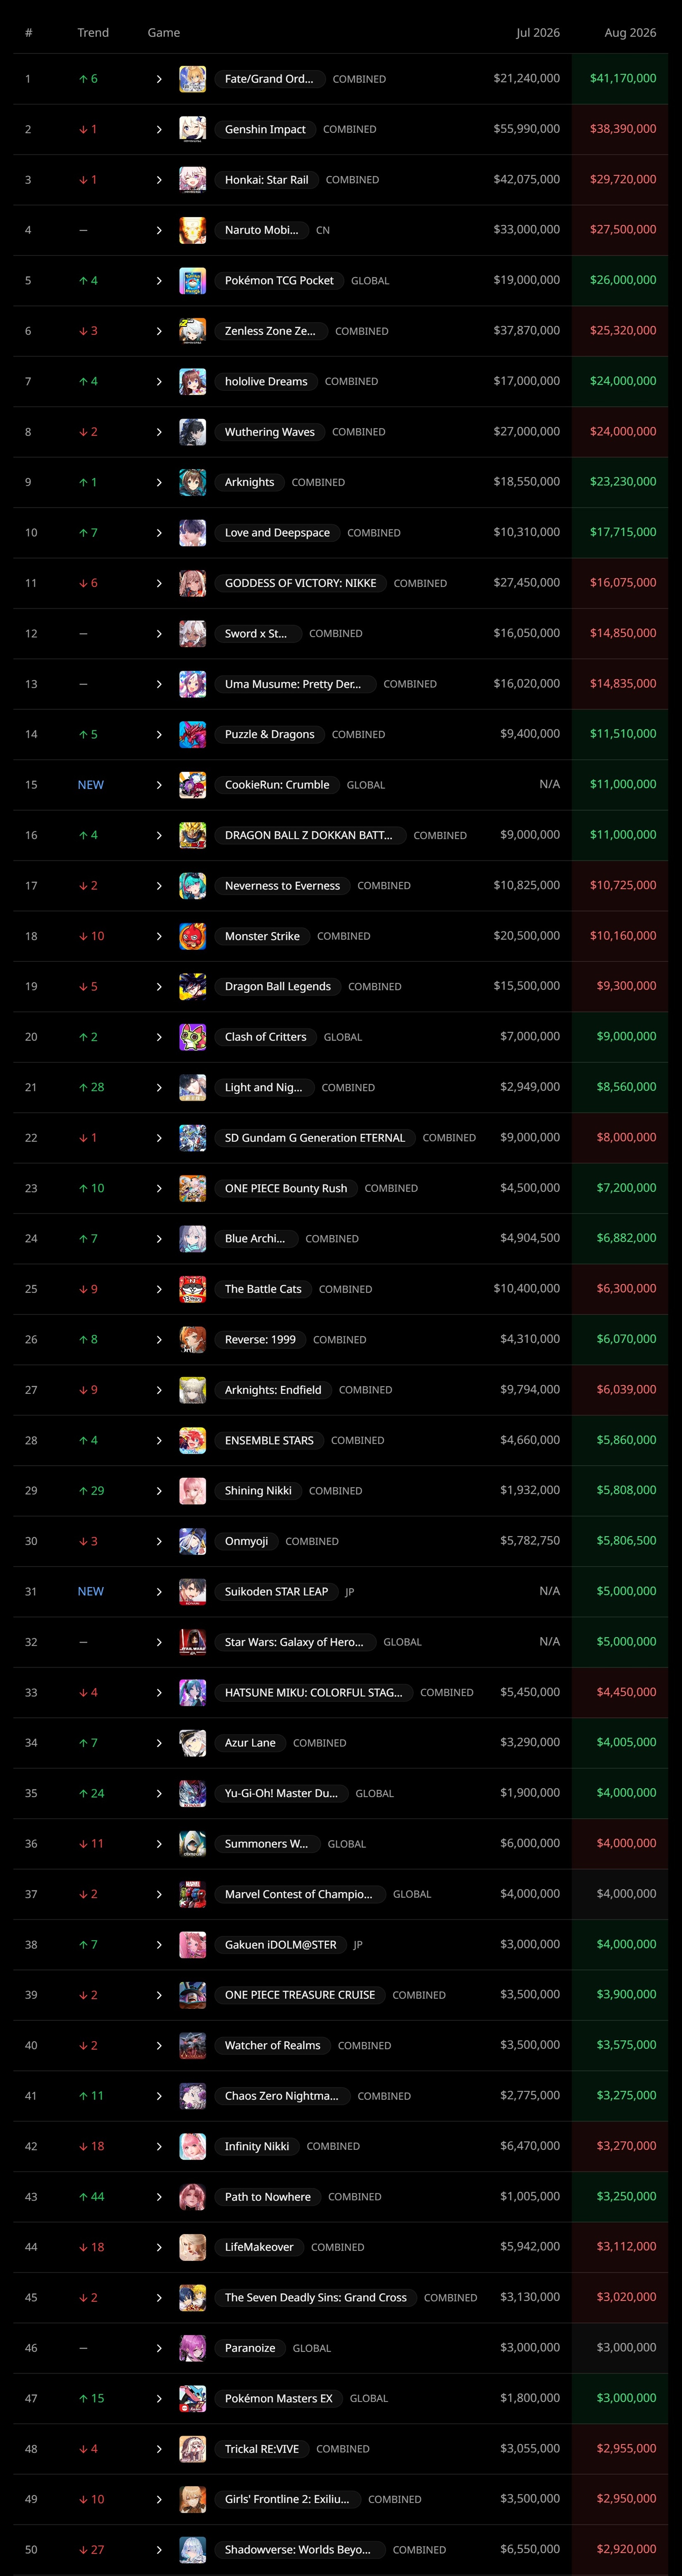
Task: Open the Puzzle & Dragons icon
Action: coord(192,734)
